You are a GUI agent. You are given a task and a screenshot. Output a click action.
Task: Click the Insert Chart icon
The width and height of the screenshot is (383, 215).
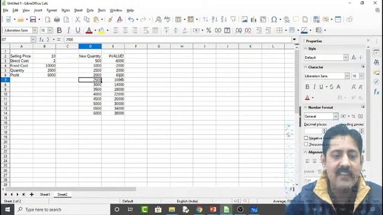pos(254,20)
